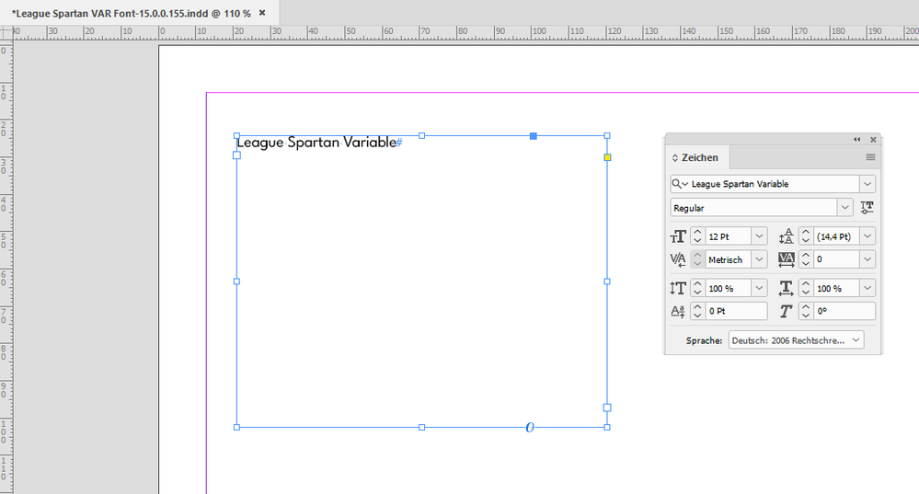
Task: Click the filled anchored-object handle on top edge
Action: click(534, 136)
